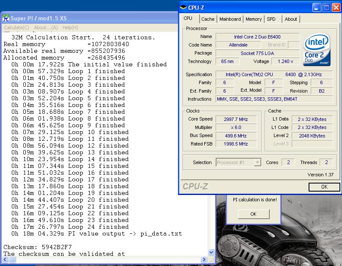Click the L1 Code value '2 x 32 KBytes'
Image resolution: width=342 pixels, height=266 pixels.
click(312, 127)
